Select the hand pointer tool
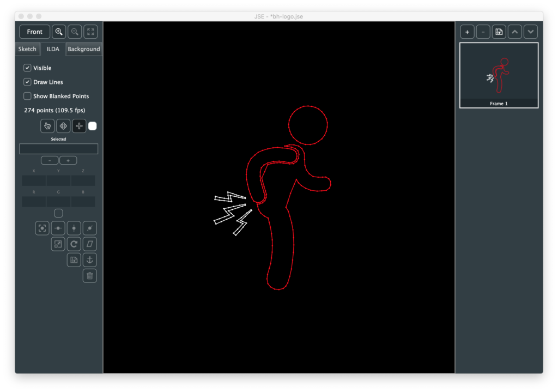Viewport: 558px width, 392px height. [x=47, y=126]
